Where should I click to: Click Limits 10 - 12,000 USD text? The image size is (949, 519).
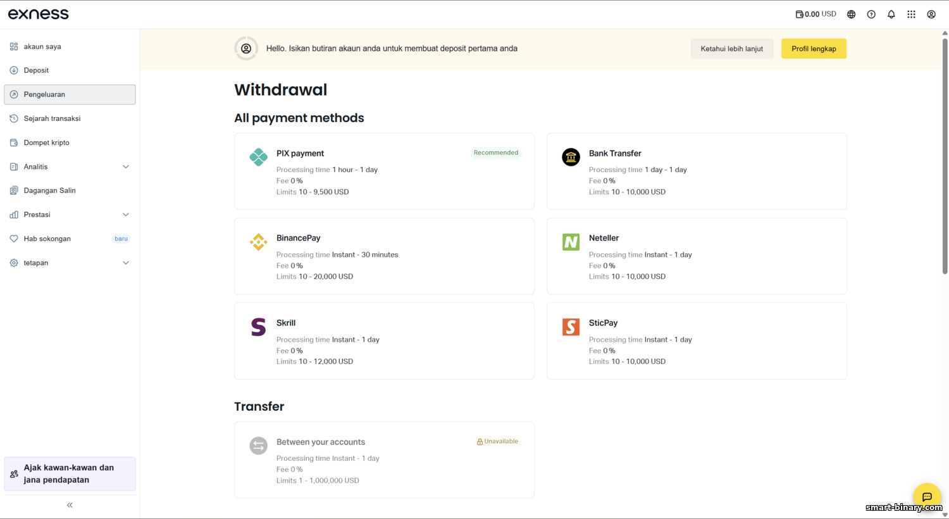tap(315, 361)
